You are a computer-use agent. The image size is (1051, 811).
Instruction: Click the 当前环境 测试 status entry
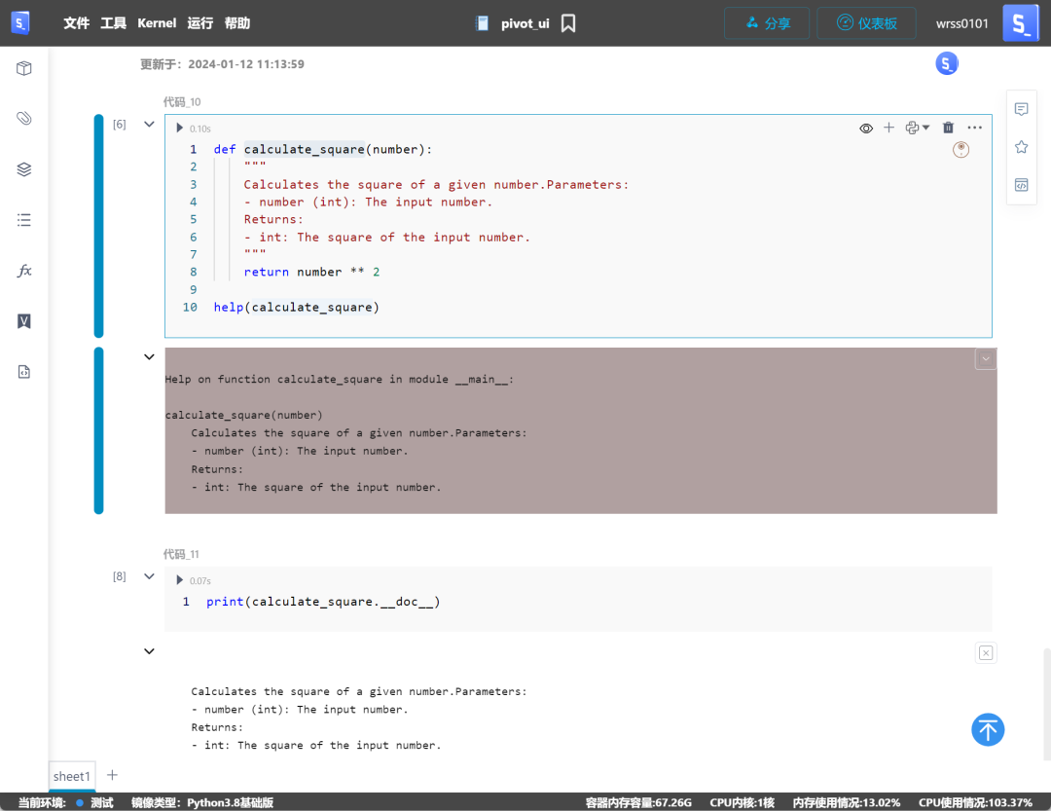pyautogui.click(x=65, y=802)
